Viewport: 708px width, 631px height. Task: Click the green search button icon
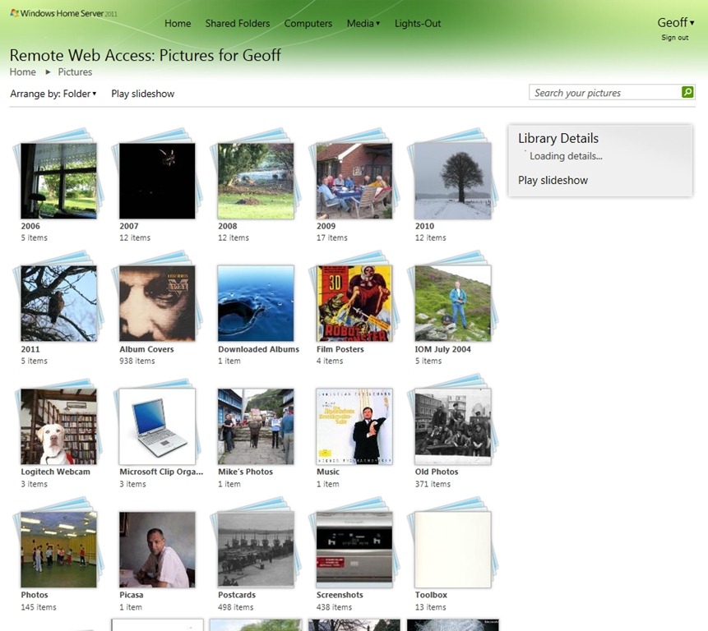point(687,93)
